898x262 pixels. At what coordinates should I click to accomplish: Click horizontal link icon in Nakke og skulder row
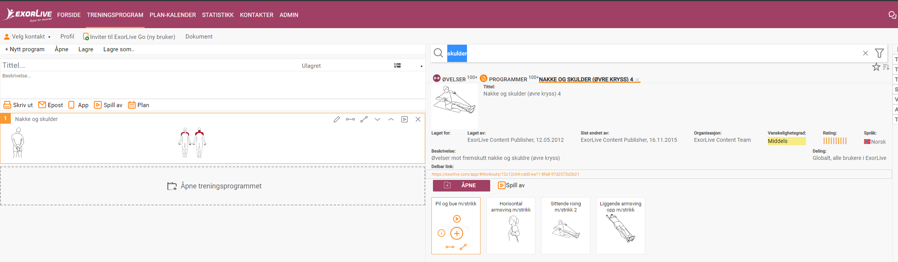[350, 119]
